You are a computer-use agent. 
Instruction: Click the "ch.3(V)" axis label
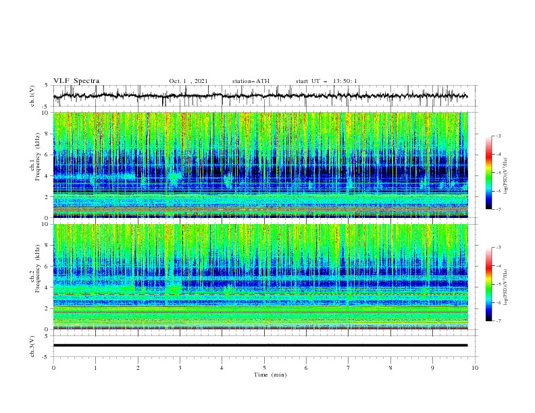coord(32,346)
